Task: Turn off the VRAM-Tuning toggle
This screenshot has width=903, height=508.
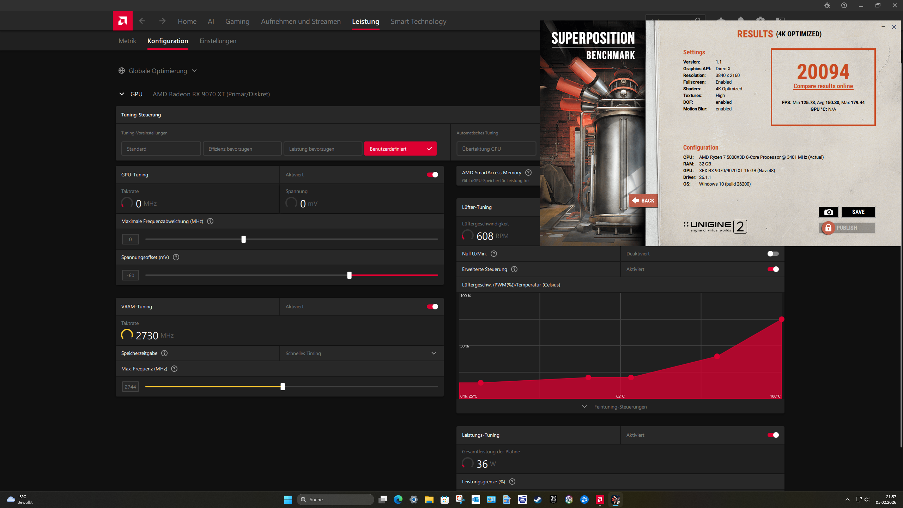Action: [432, 307]
